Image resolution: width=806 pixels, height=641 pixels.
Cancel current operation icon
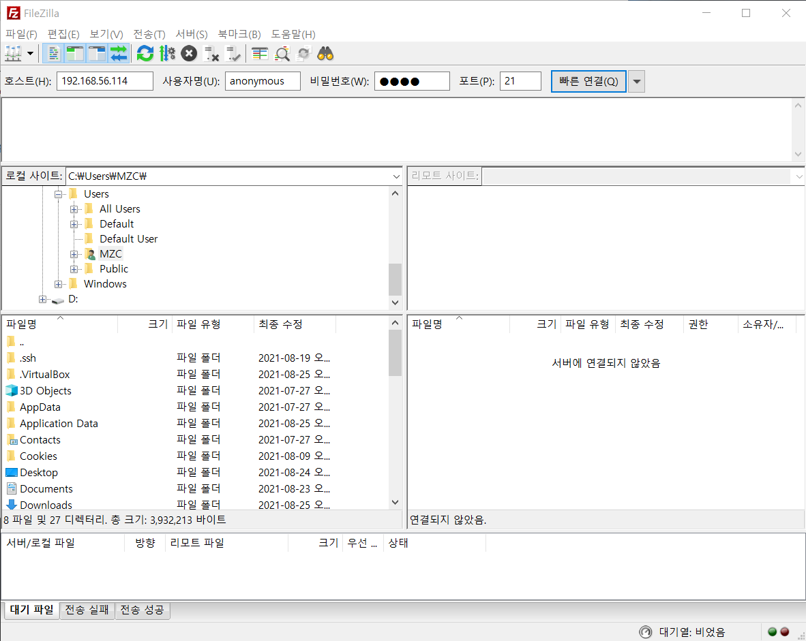tap(189, 53)
